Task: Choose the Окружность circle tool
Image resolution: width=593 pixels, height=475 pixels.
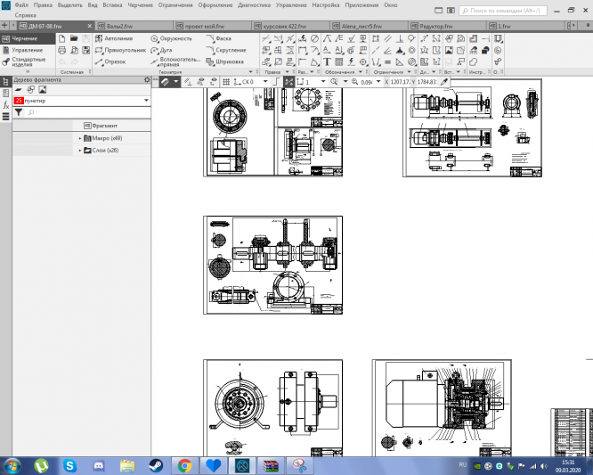Action: [x=173, y=39]
